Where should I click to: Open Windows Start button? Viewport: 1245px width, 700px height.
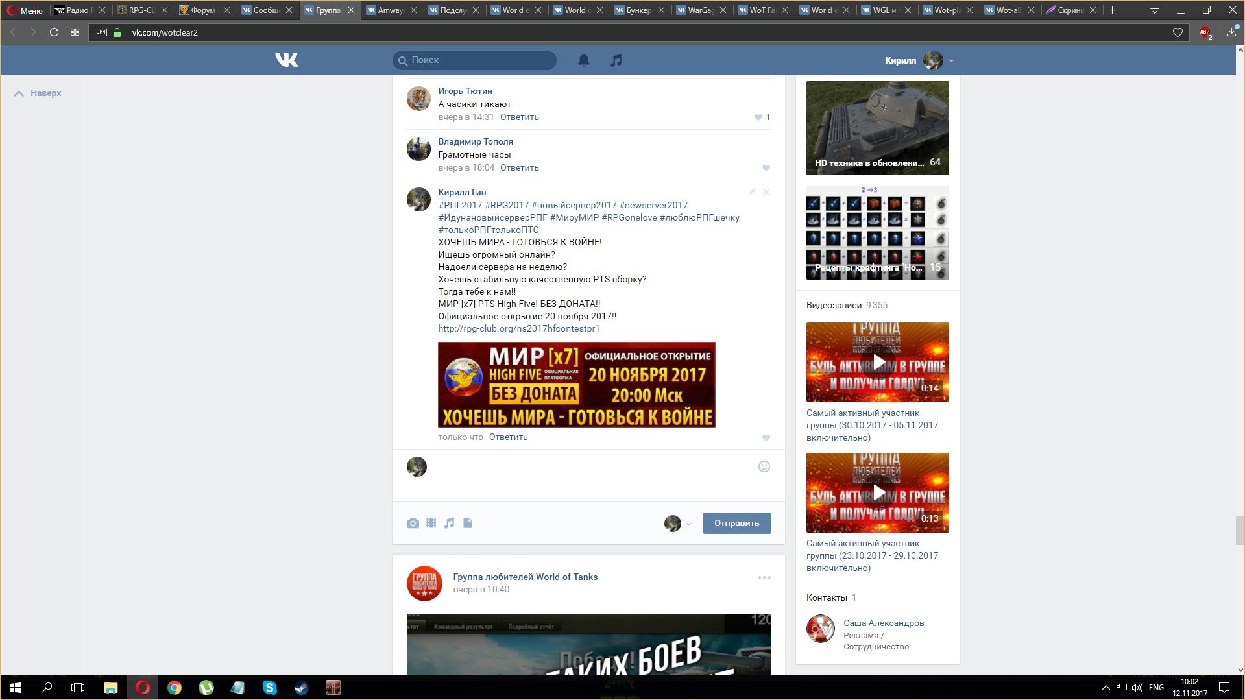point(16,688)
